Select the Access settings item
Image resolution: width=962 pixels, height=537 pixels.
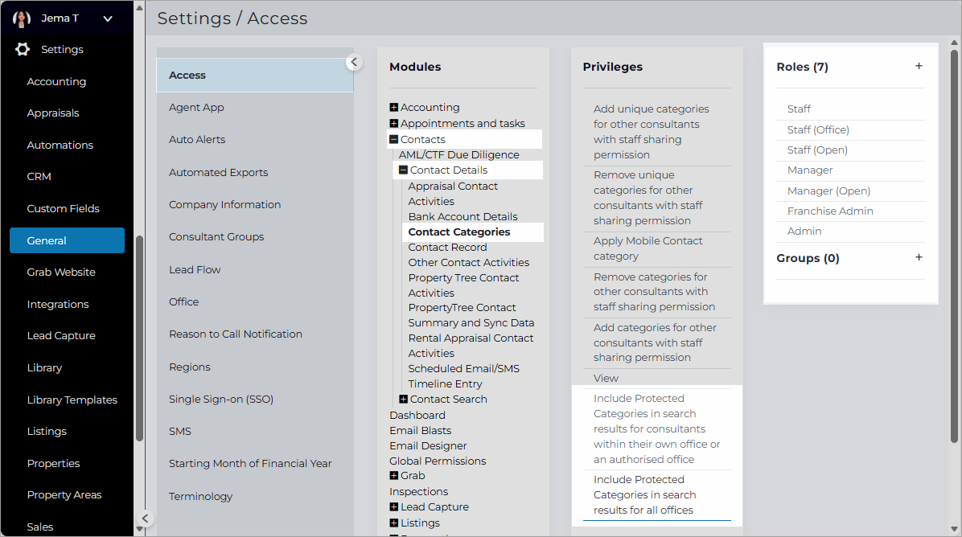point(255,75)
